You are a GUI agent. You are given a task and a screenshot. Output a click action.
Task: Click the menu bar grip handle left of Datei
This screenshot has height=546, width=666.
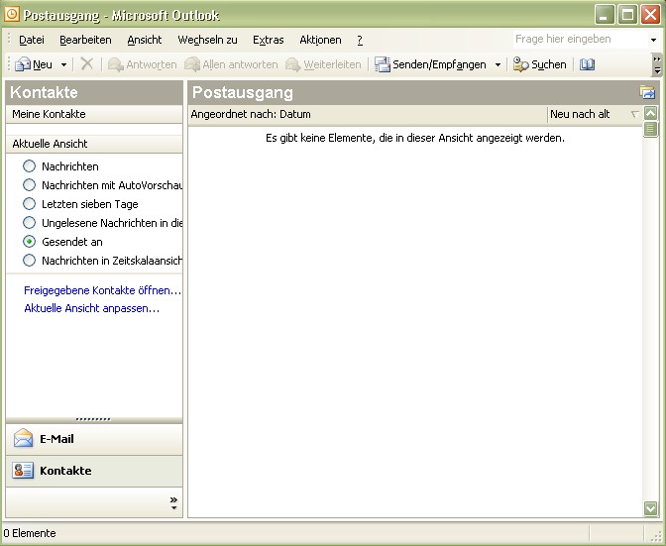point(9,40)
